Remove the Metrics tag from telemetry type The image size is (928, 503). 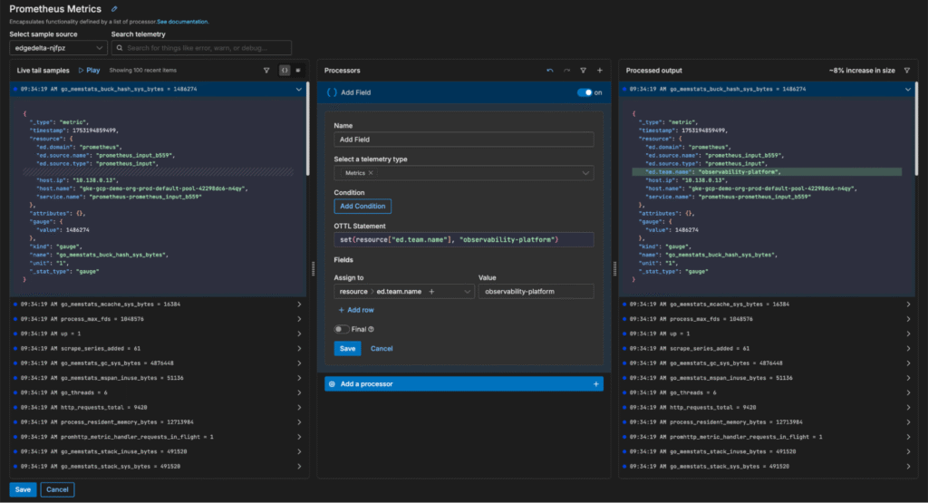pyautogui.click(x=372, y=172)
